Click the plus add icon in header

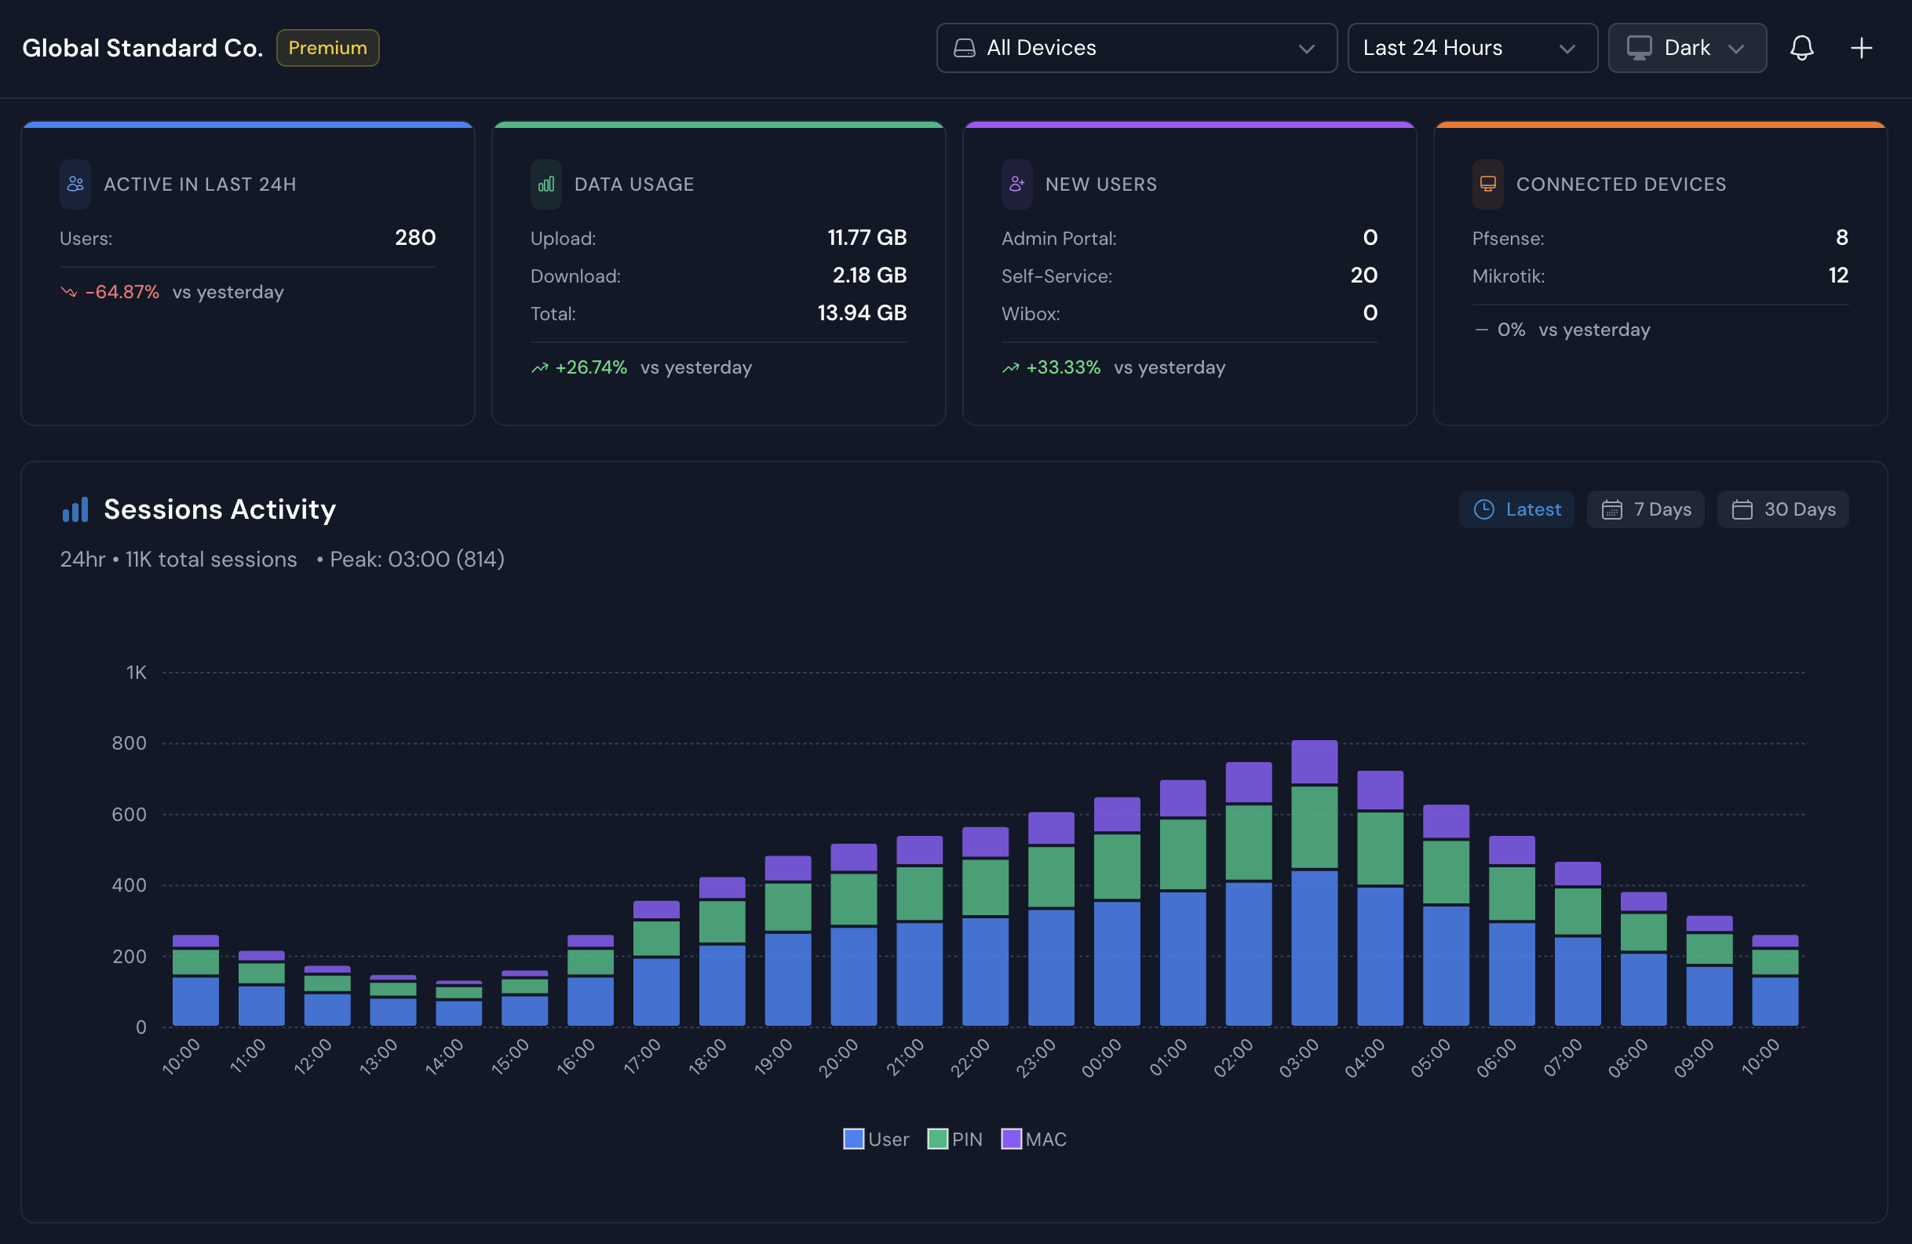[x=1862, y=48]
